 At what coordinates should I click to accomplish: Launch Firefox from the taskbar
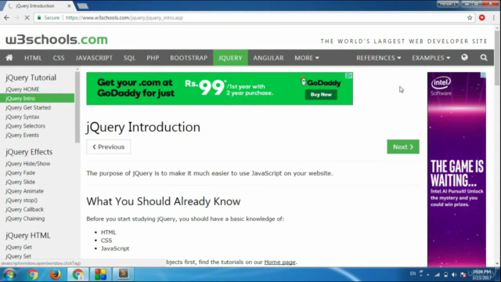(x=55, y=274)
